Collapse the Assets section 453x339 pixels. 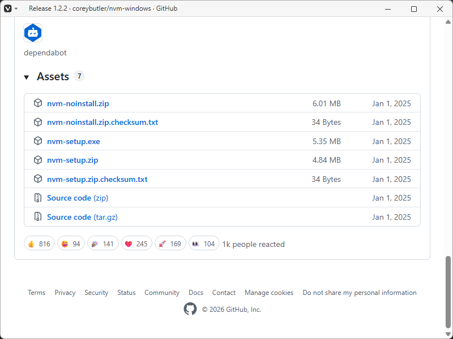[x=27, y=76]
